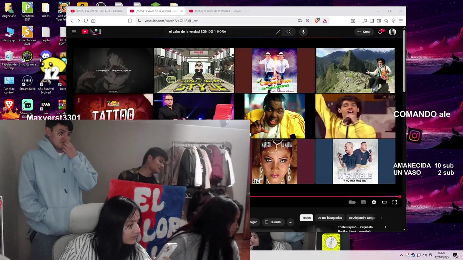
Task: Select the PlanMaker 2021 desktop icon
Action: click(27, 11)
